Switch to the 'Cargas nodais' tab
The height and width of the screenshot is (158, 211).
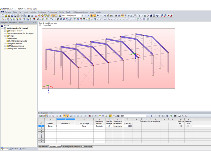point(43,147)
